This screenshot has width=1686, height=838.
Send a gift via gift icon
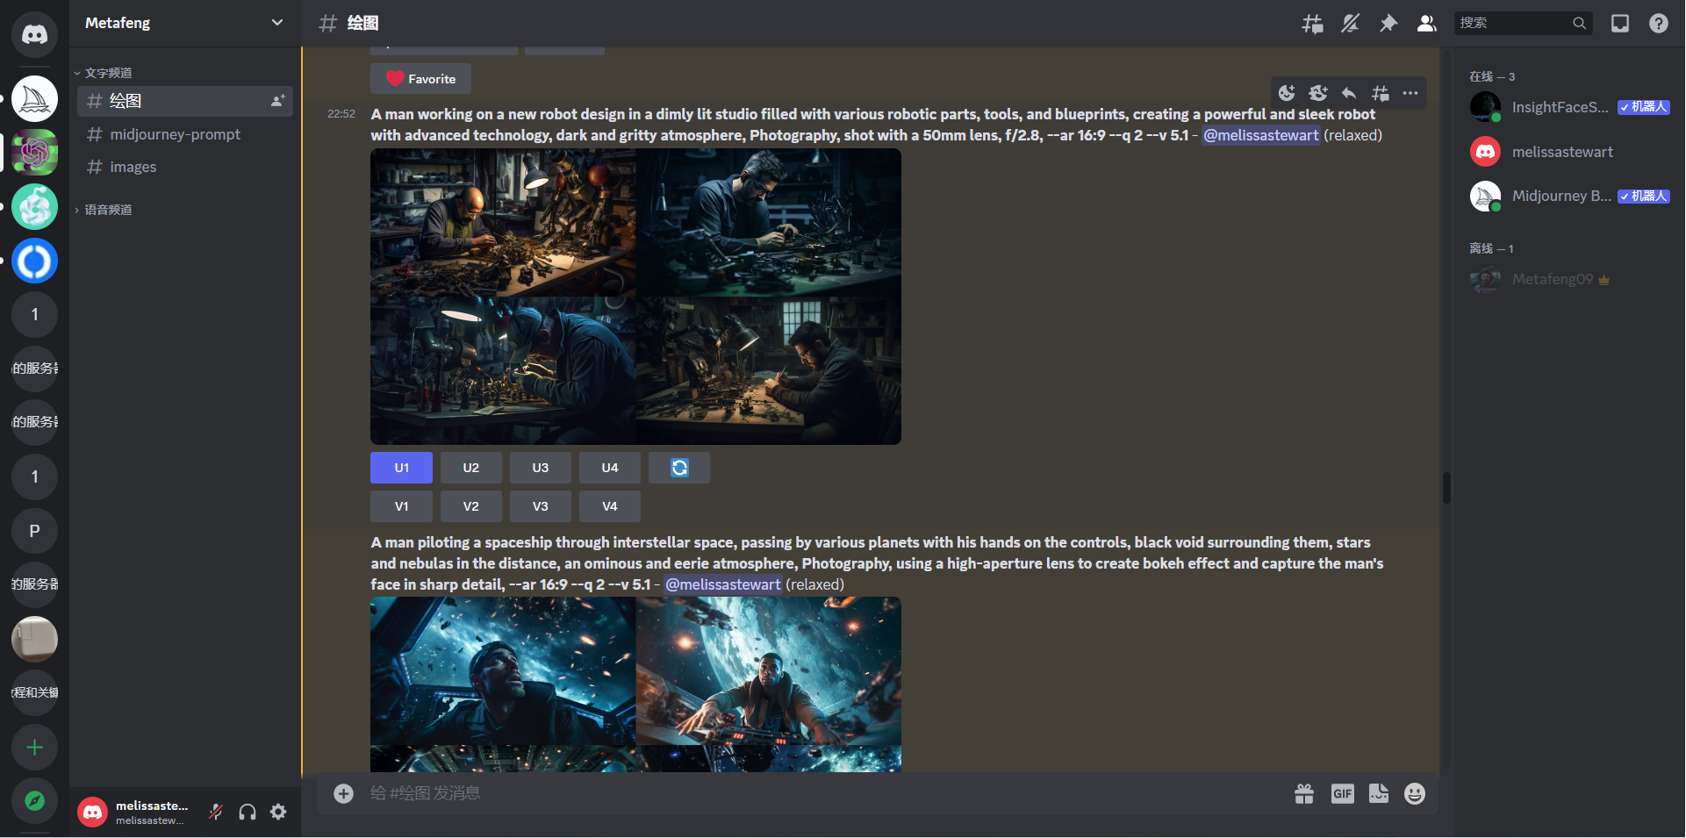[1304, 794]
